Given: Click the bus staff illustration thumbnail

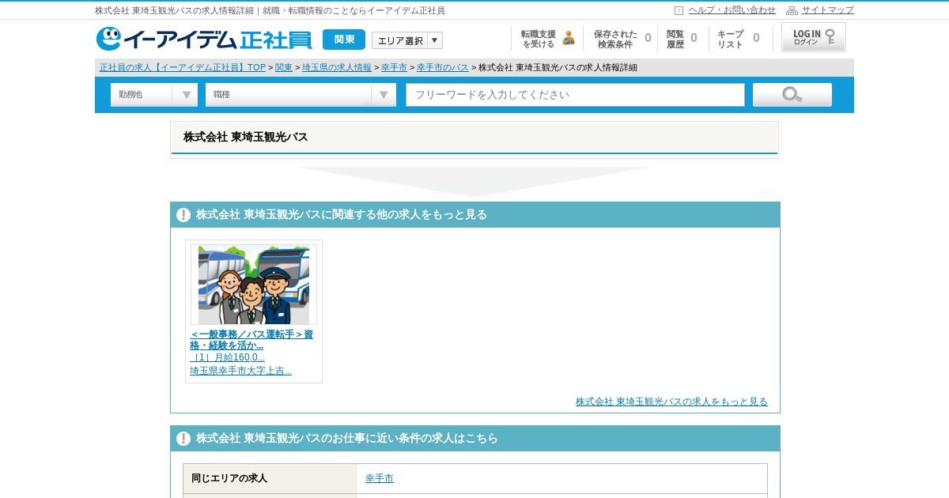Looking at the screenshot, I should click(x=254, y=285).
